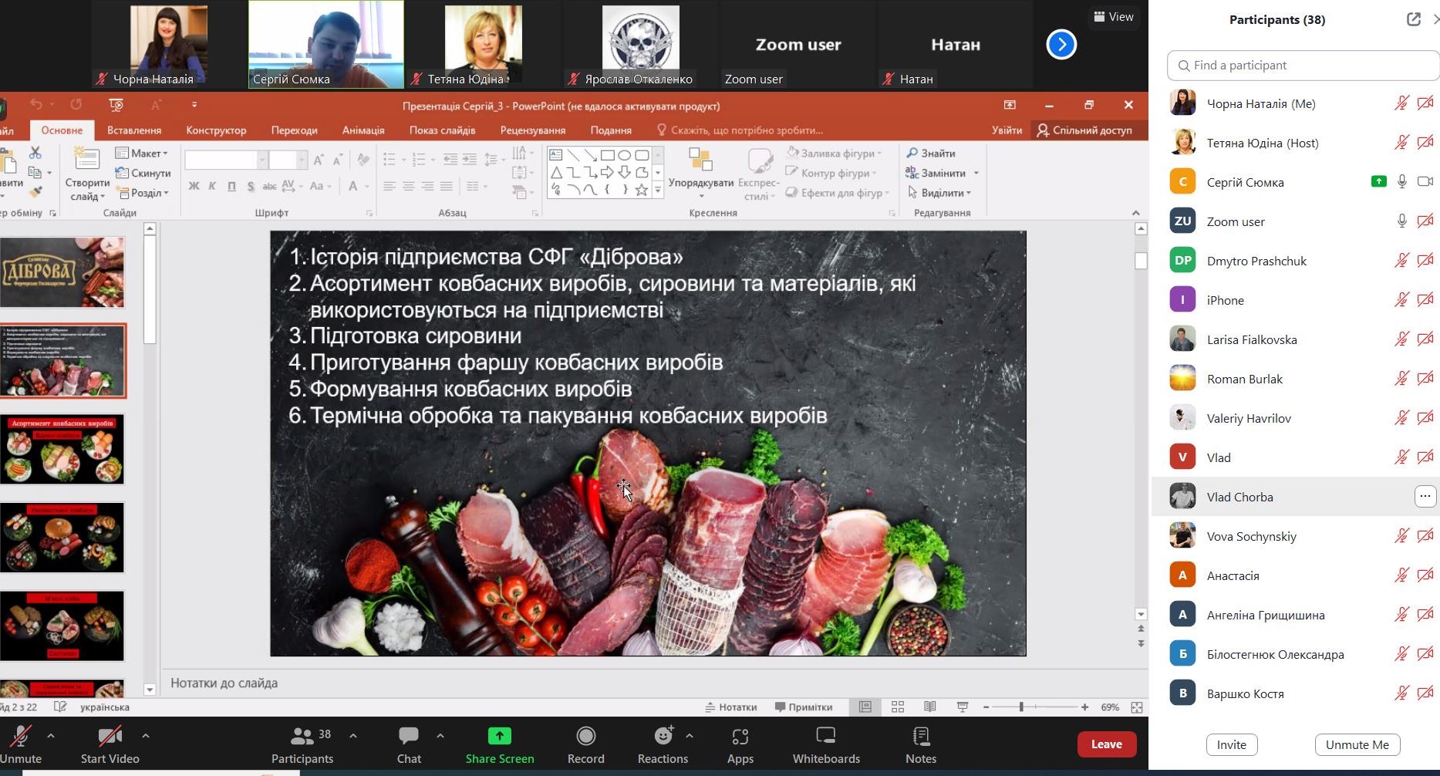Expand video options arrow beside Start Video
1440x776 pixels.
(145, 736)
